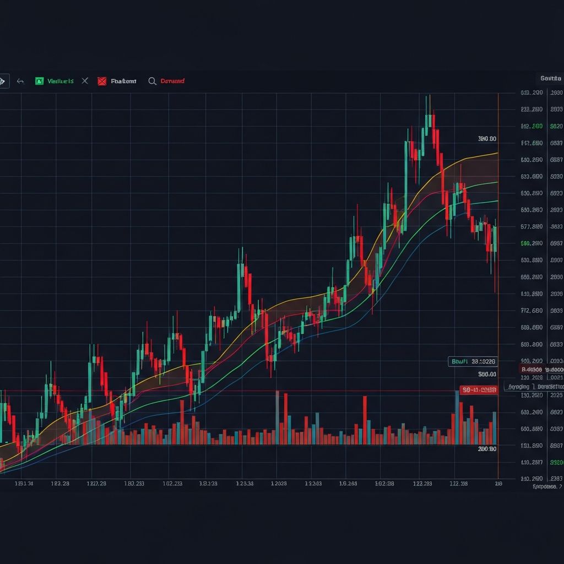Click the back arrow icon in toolbar
564x564 pixels.
(20, 81)
